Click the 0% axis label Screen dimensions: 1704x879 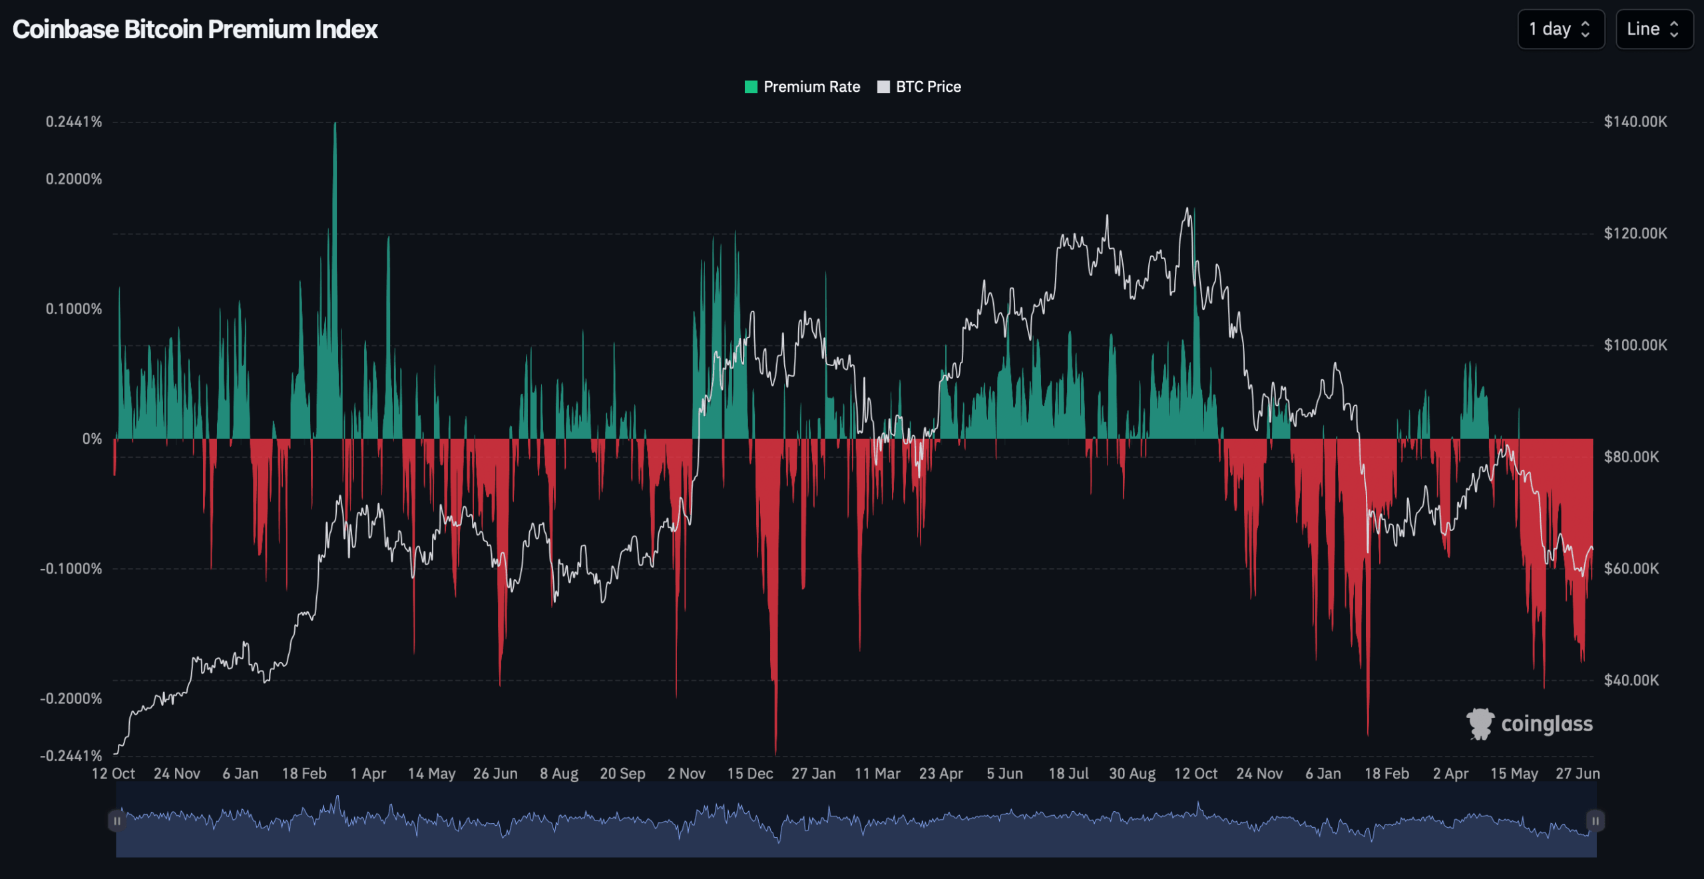(92, 439)
